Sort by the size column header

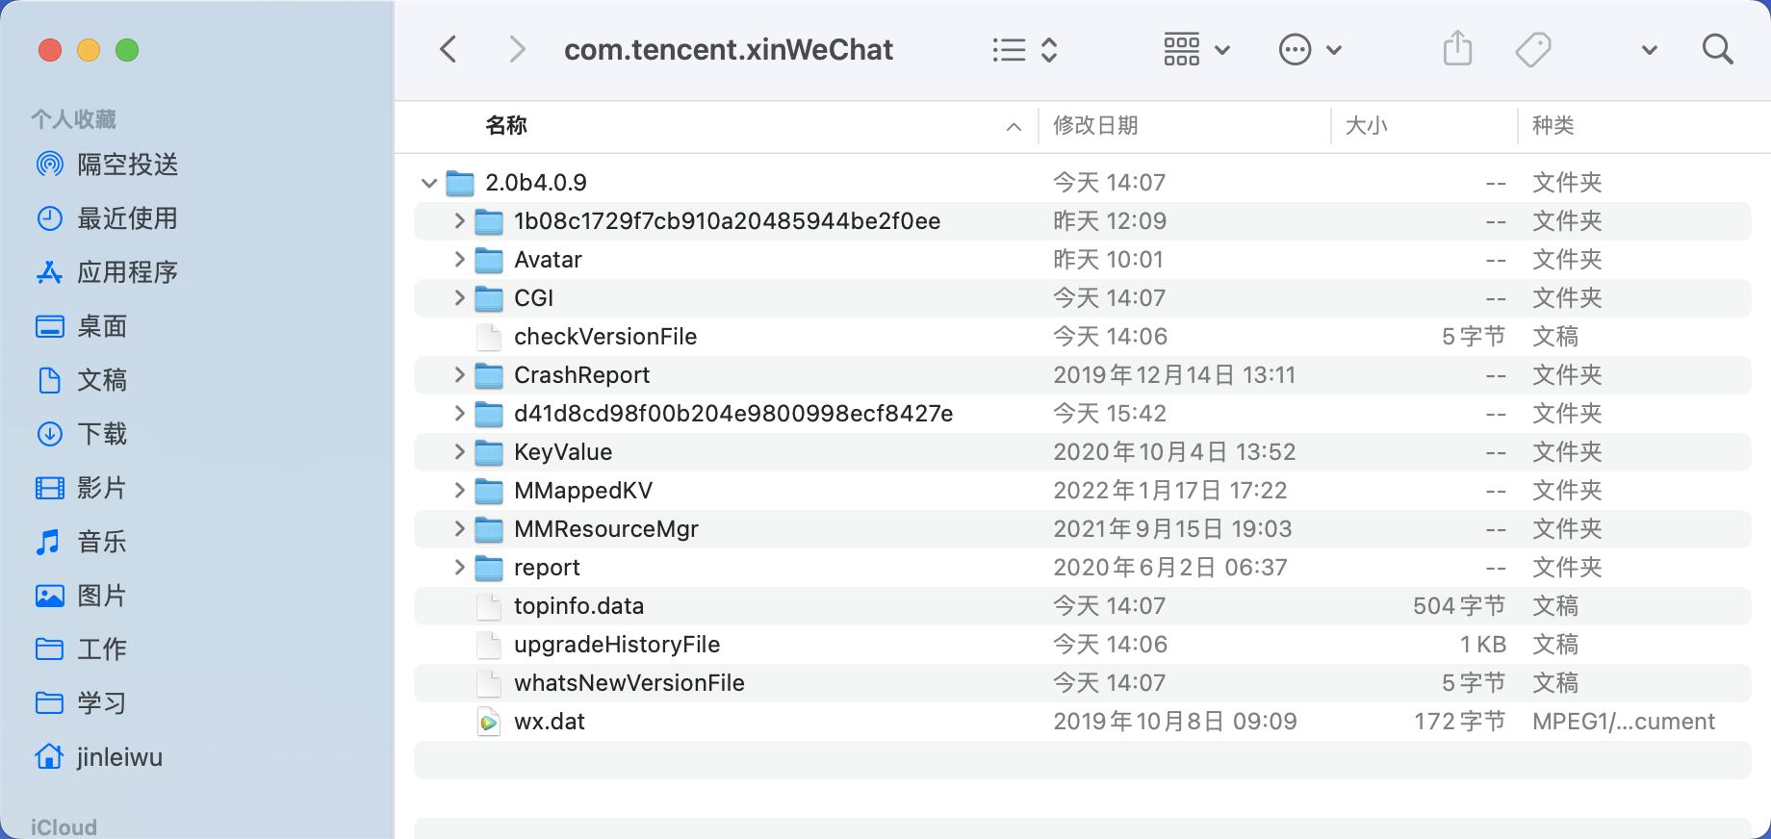coord(1366,125)
